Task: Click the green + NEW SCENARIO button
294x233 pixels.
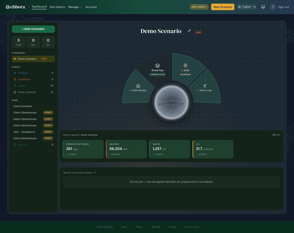Action: pos(33,29)
